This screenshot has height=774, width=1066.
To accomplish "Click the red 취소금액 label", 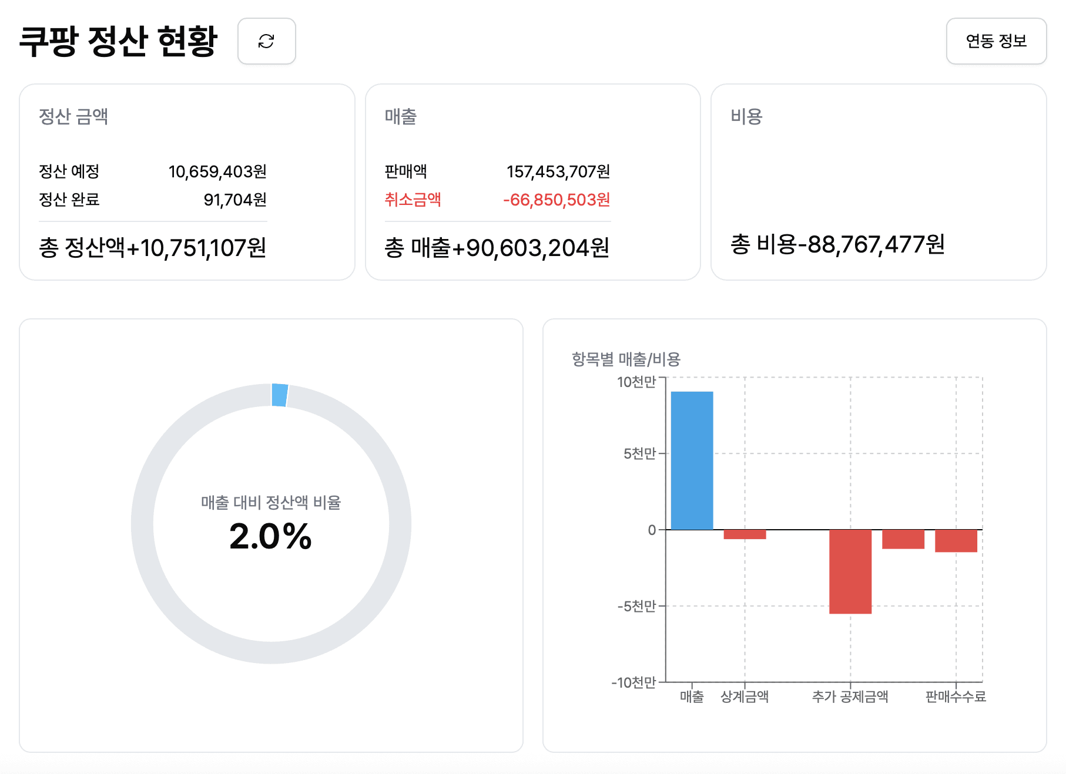I will tap(413, 200).
